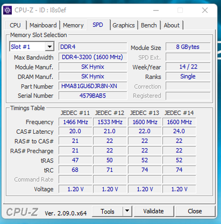
Task: Click the JEDEC #14 voltage 1.20 V cell
Action: pos(179,189)
